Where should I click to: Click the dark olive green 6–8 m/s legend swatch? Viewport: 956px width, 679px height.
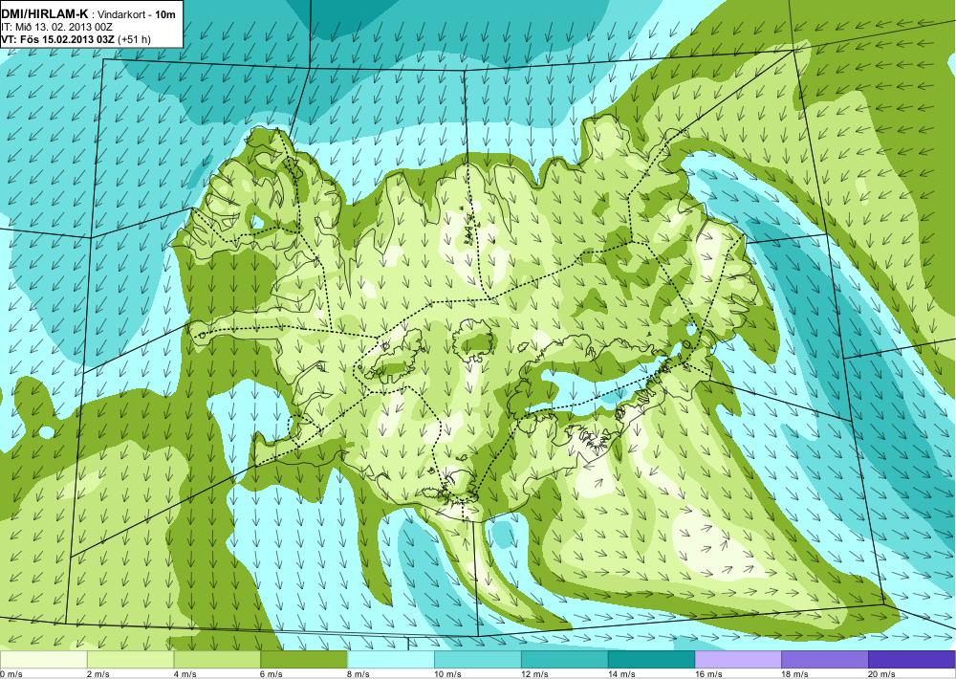click(304, 660)
